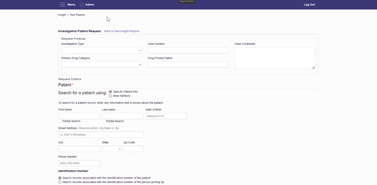This screenshot has width=377, height=185.
Task: Click the City input field
Action: point(79,149)
